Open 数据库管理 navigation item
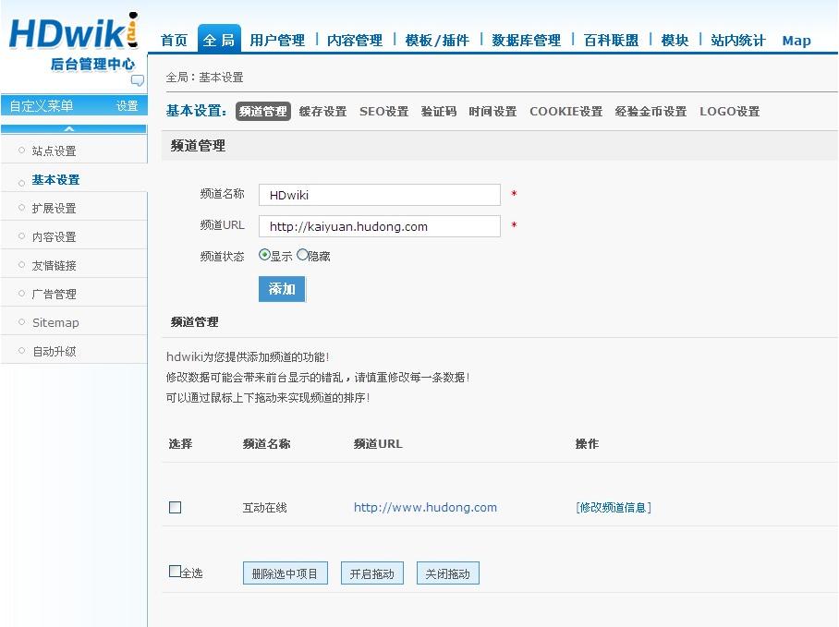This screenshot has height=627, width=839. click(527, 40)
